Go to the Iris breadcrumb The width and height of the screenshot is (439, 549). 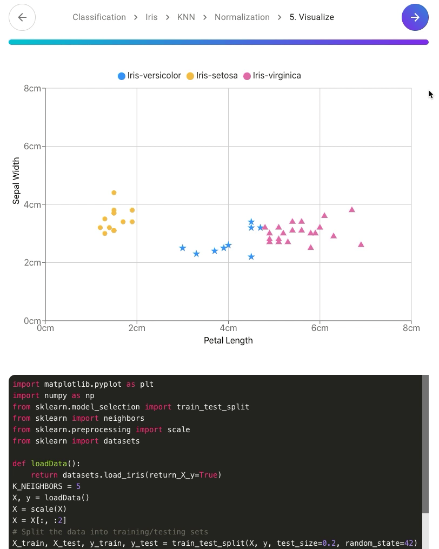click(x=151, y=17)
